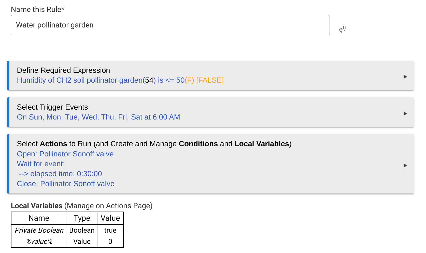Click the 'Name this Rule*' label
The image size is (426, 253).
tap(38, 9)
